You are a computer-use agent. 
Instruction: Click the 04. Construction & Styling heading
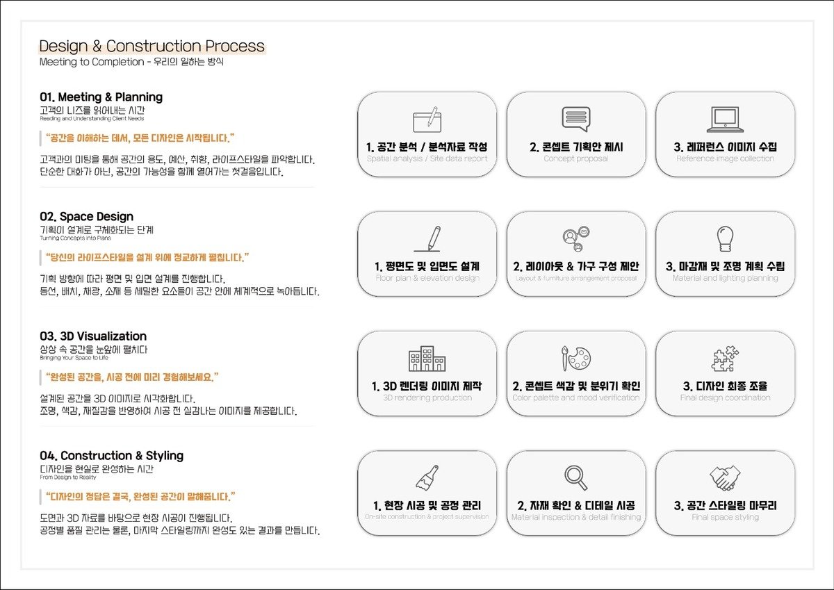pyautogui.click(x=112, y=456)
